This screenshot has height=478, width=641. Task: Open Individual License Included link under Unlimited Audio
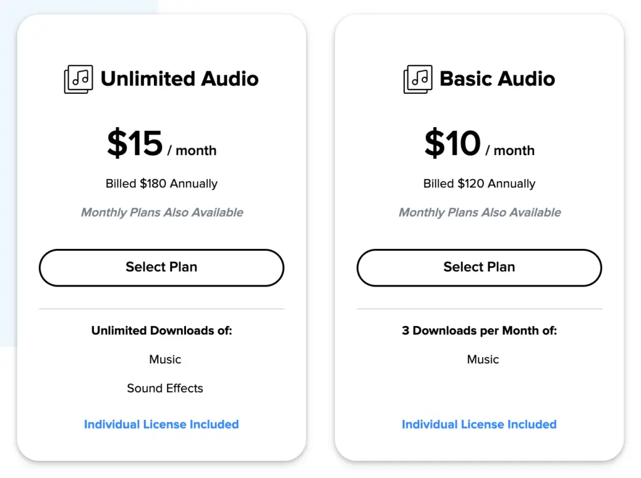(x=162, y=424)
